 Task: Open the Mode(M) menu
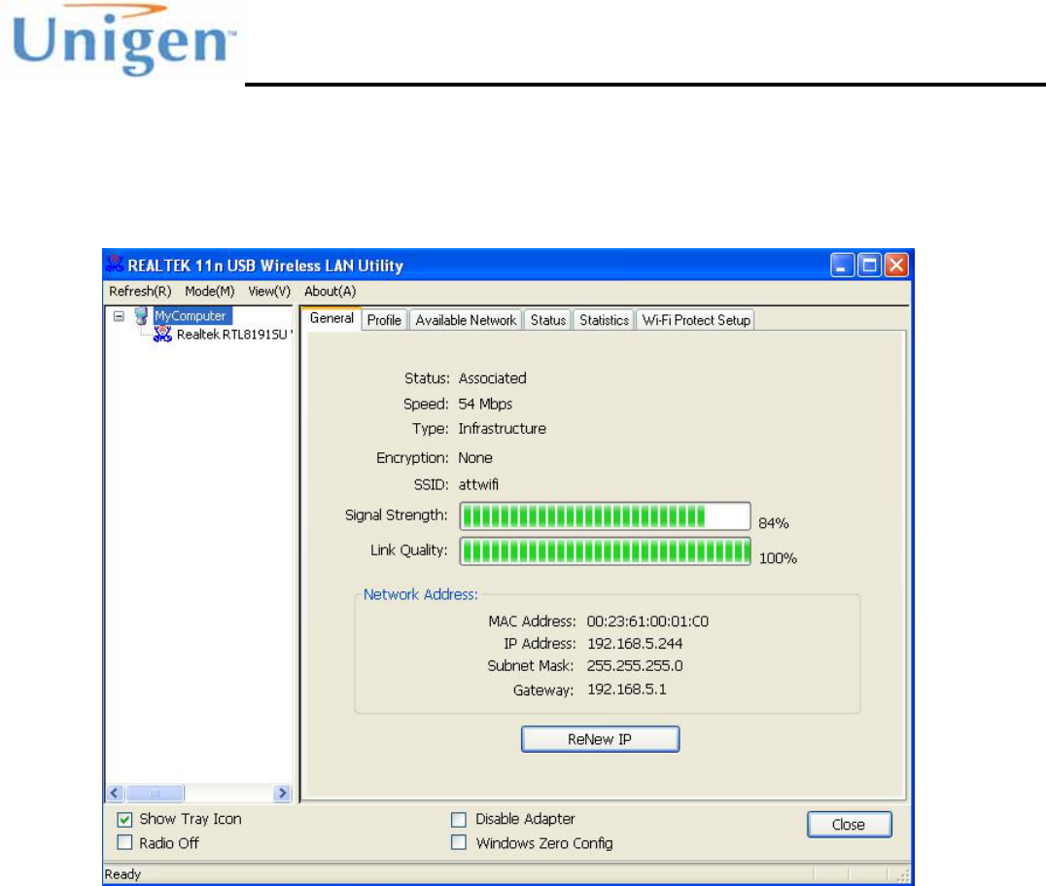coord(209,292)
